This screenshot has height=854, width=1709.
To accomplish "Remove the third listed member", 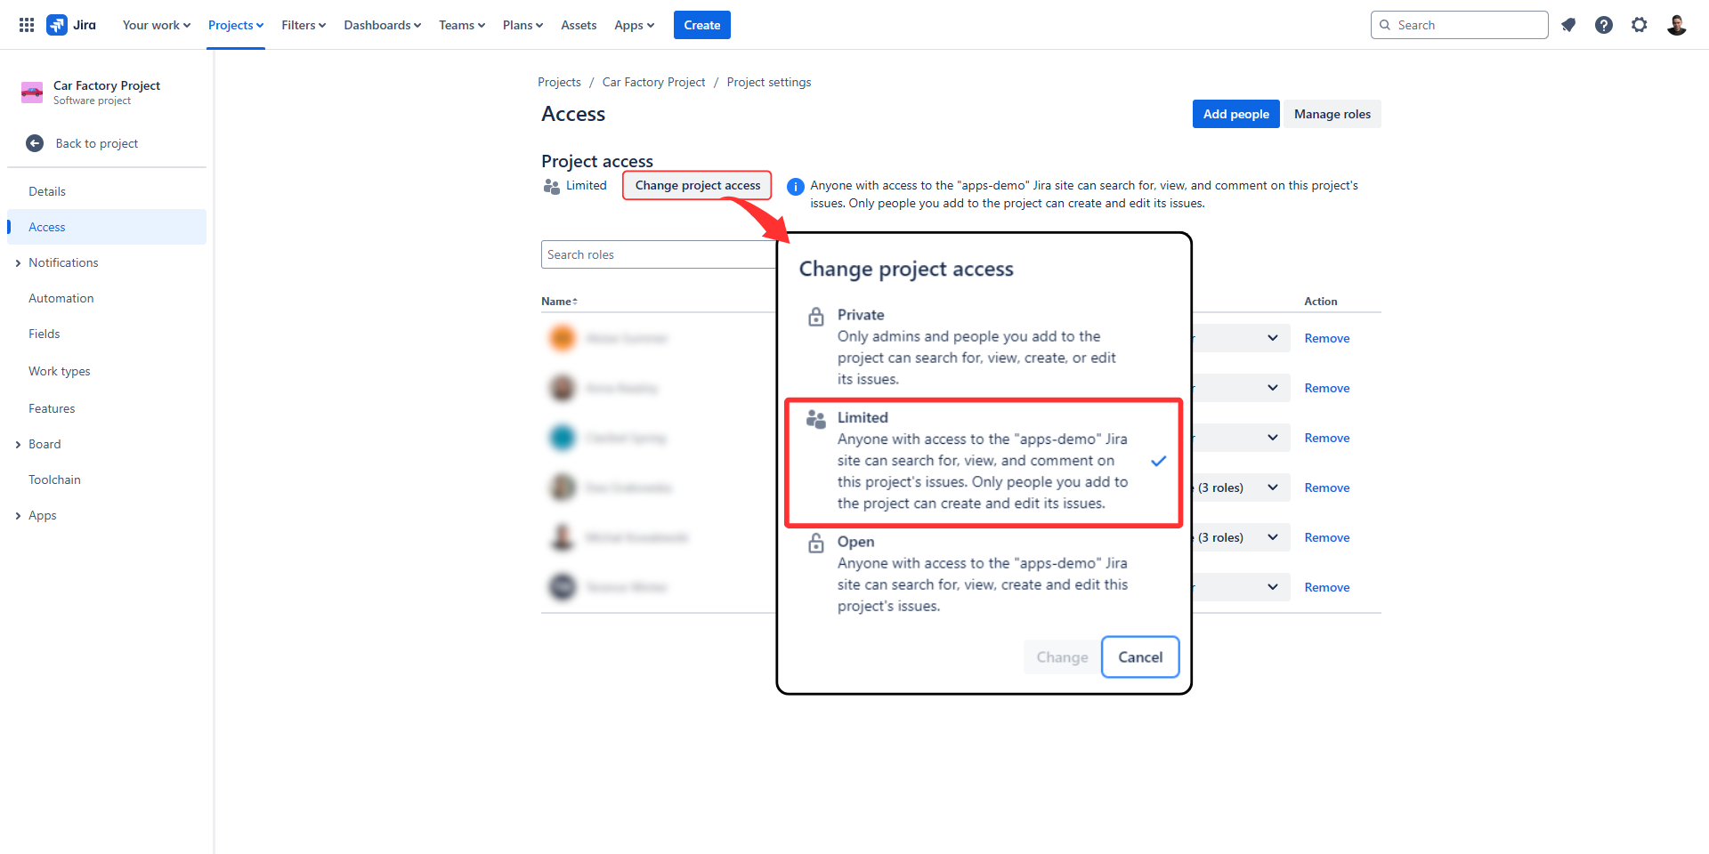I will [1327, 438].
